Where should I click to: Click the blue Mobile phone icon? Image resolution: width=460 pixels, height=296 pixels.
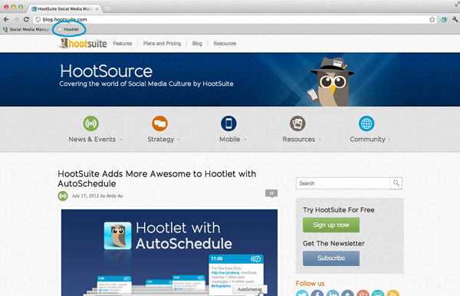228,123
